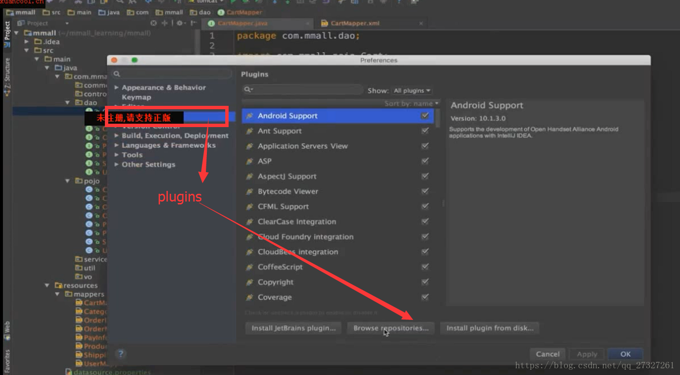Click Install plugin from disk... button
Viewport: 680px width, 375px height.
coord(490,328)
